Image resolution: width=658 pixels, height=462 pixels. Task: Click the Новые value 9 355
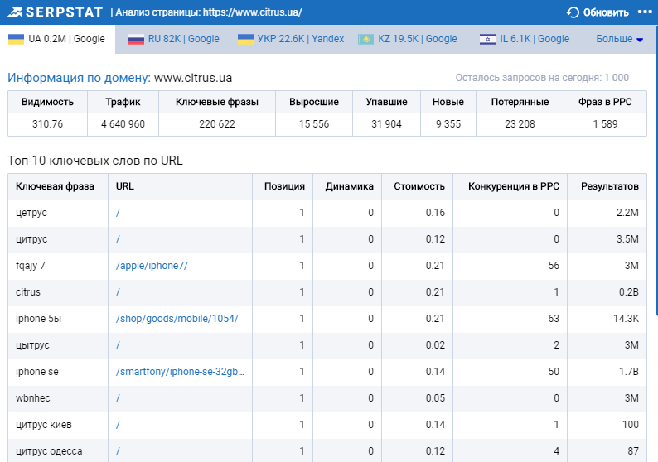(448, 124)
